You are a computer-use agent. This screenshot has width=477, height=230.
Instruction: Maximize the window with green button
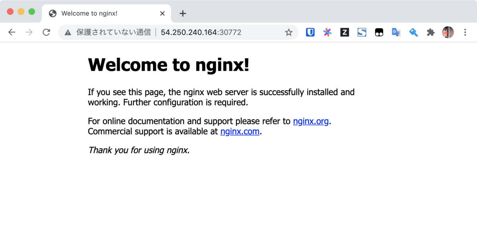tap(32, 12)
